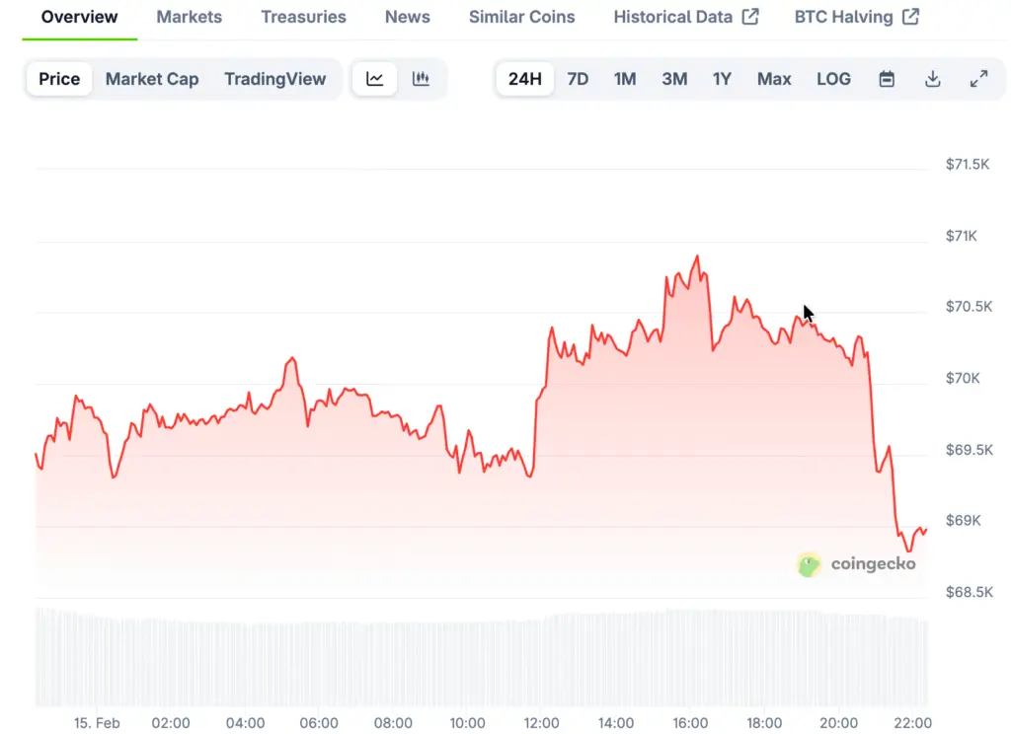1011x734 pixels.
Task: Go to the Treasuries tab
Action: click(x=303, y=17)
